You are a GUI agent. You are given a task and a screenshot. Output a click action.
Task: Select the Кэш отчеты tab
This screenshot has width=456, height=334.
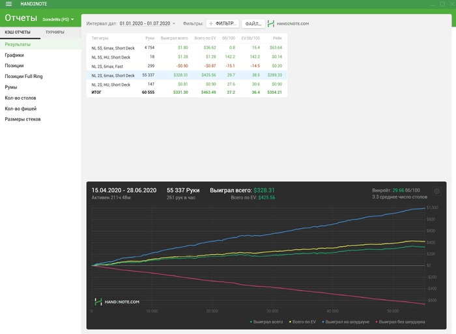click(18, 32)
